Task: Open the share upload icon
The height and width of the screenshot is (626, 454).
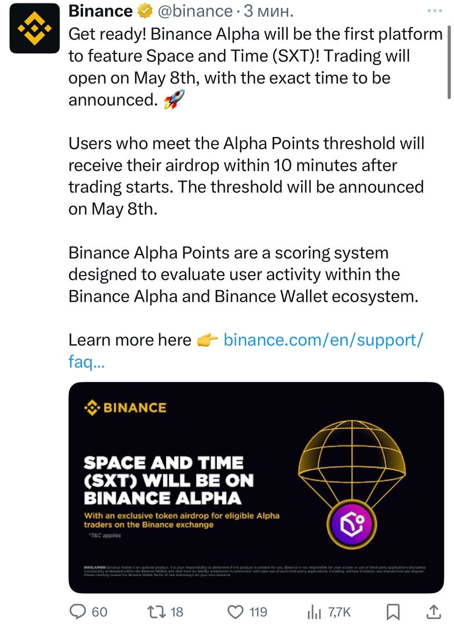Action: (x=433, y=611)
